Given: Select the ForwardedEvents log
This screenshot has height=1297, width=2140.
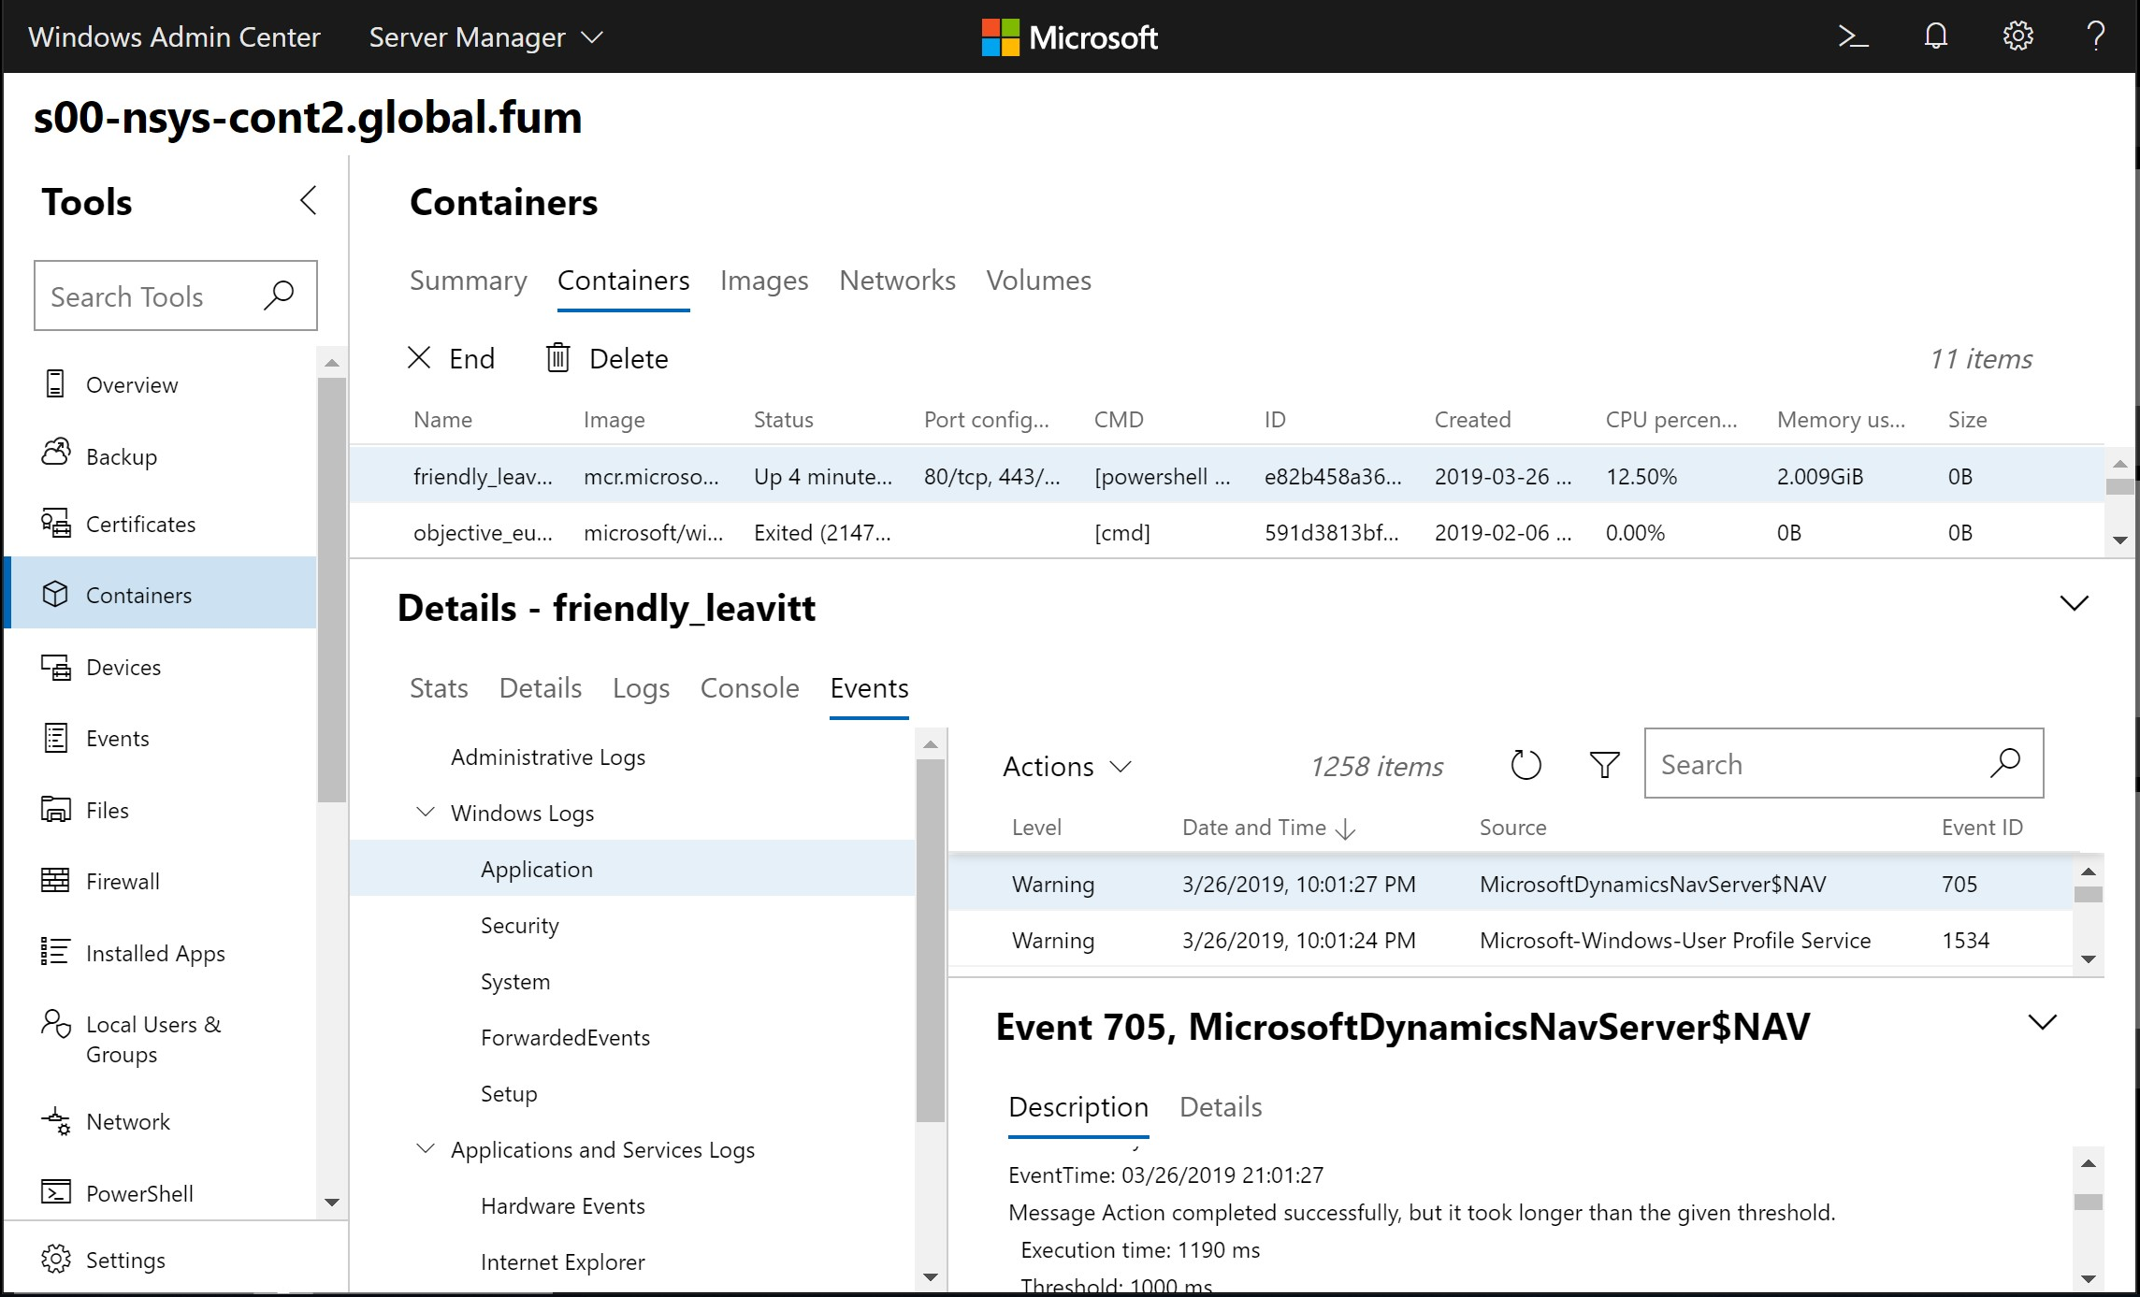Looking at the screenshot, I should pos(565,1037).
